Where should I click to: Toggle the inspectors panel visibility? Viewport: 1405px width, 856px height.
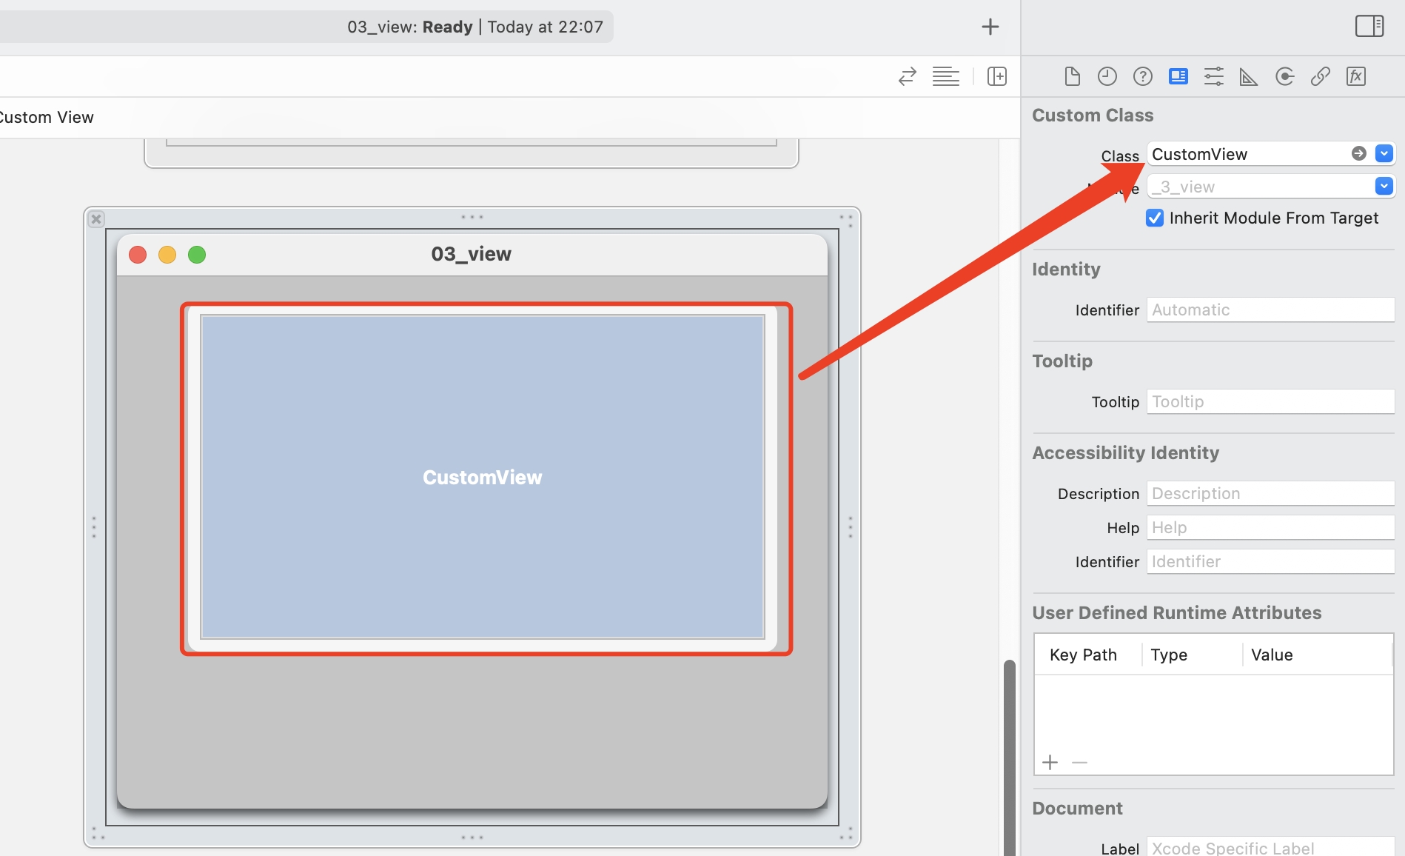[1369, 26]
